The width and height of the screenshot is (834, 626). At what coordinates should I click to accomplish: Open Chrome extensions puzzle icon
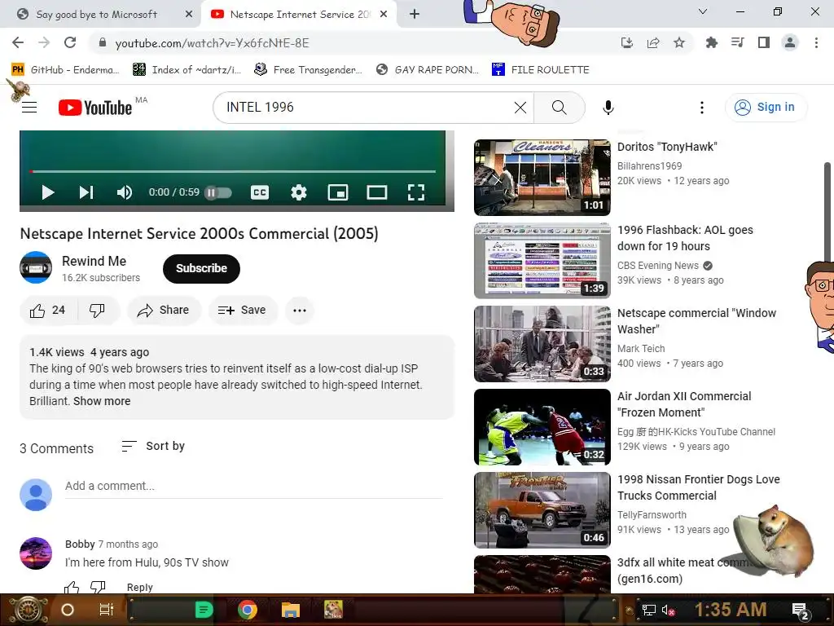[x=711, y=42]
